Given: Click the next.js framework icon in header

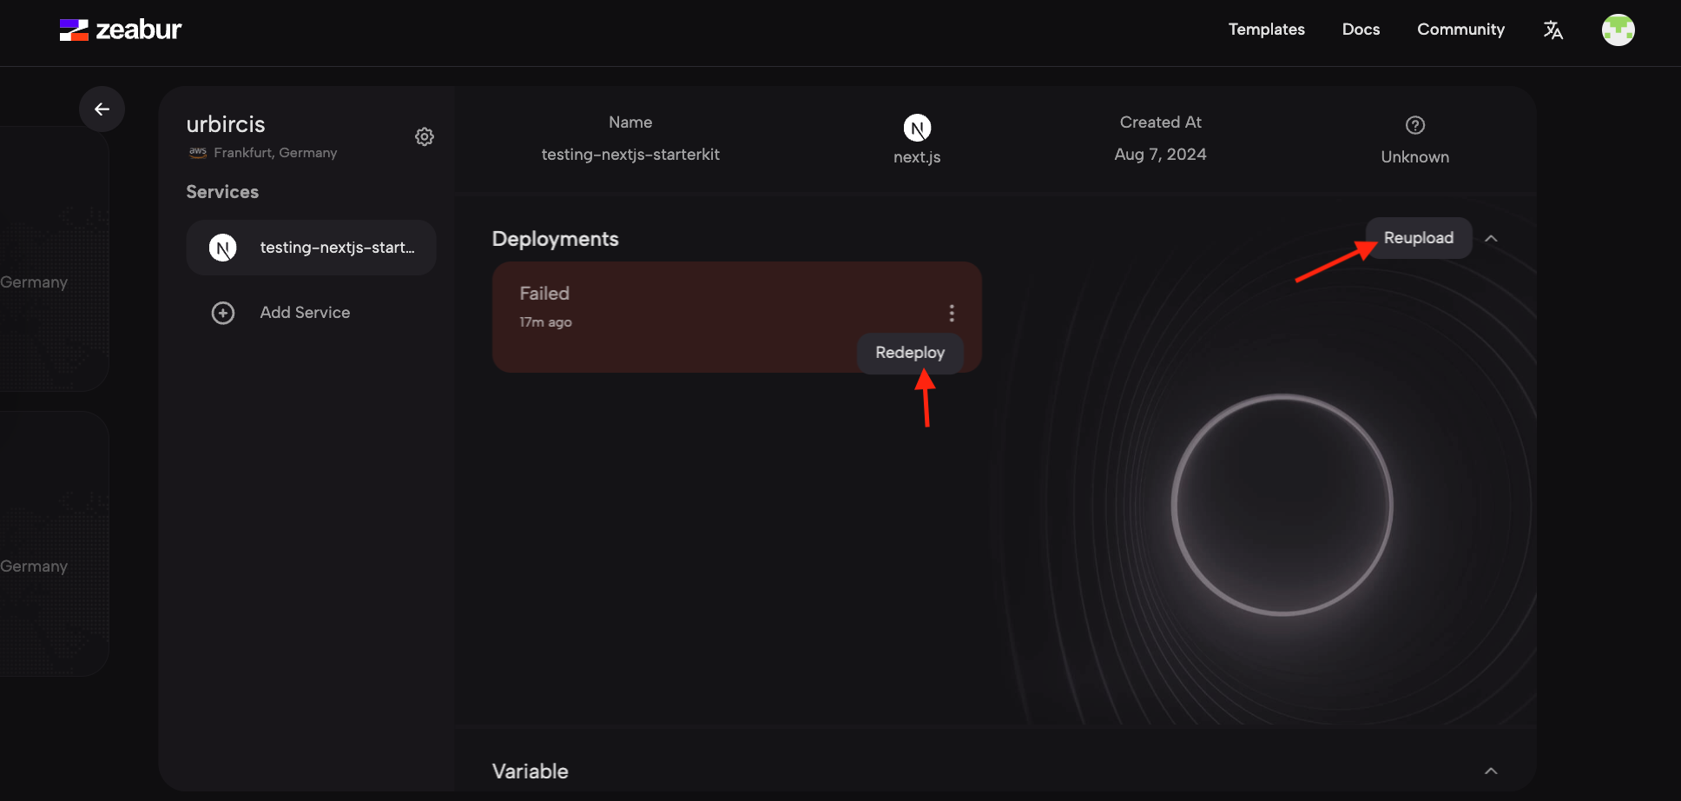Looking at the screenshot, I should point(917,128).
